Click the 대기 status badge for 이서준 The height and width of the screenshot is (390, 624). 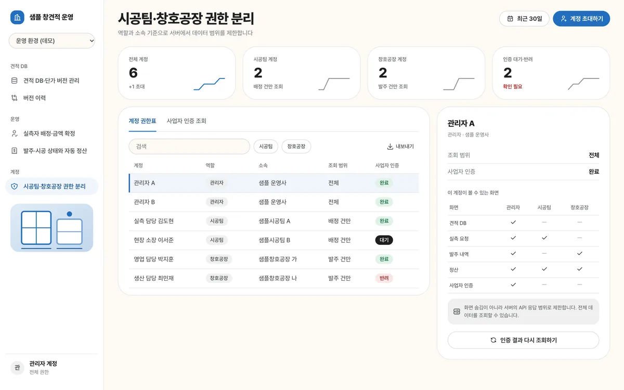384,240
